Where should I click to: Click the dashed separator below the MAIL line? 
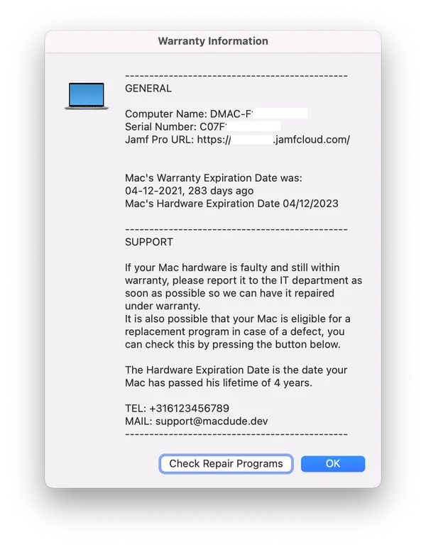click(236, 434)
